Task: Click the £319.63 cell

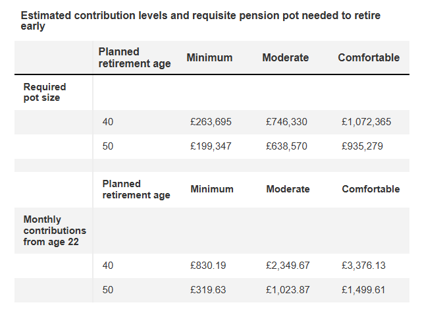Action: click(x=208, y=290)
